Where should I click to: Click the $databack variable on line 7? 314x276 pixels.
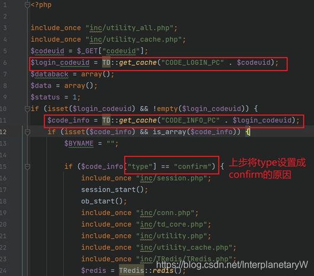(x=50, y=74)
